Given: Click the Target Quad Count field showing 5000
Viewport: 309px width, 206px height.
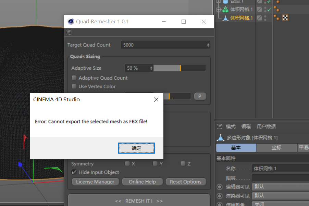Looking at the screenshot, I should (x=165, y=45).
